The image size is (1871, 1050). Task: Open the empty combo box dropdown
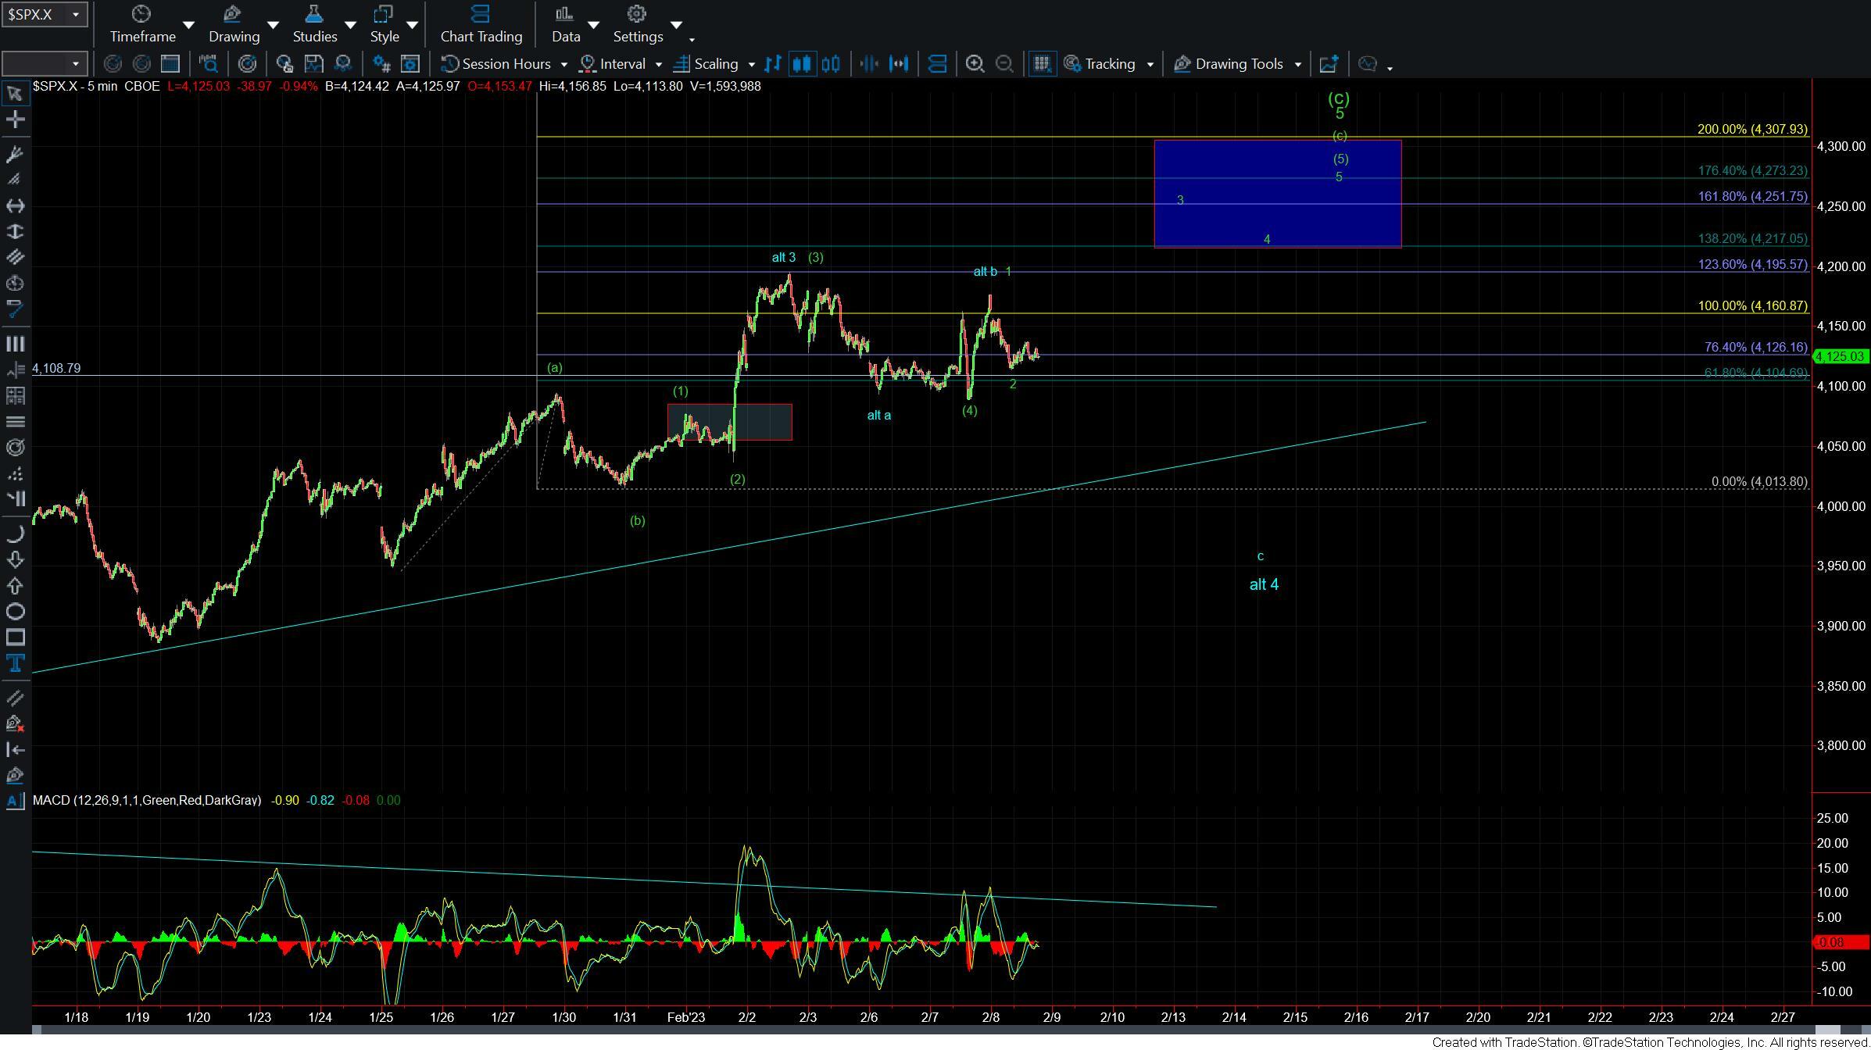point(76,64)
